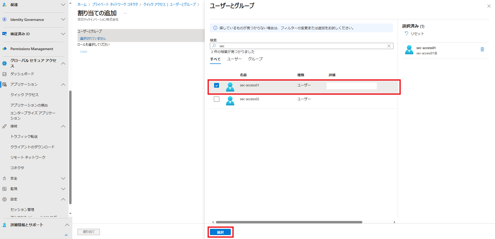
Task: Click the reset arrow icon beside リセット
Action: (406, 33)
